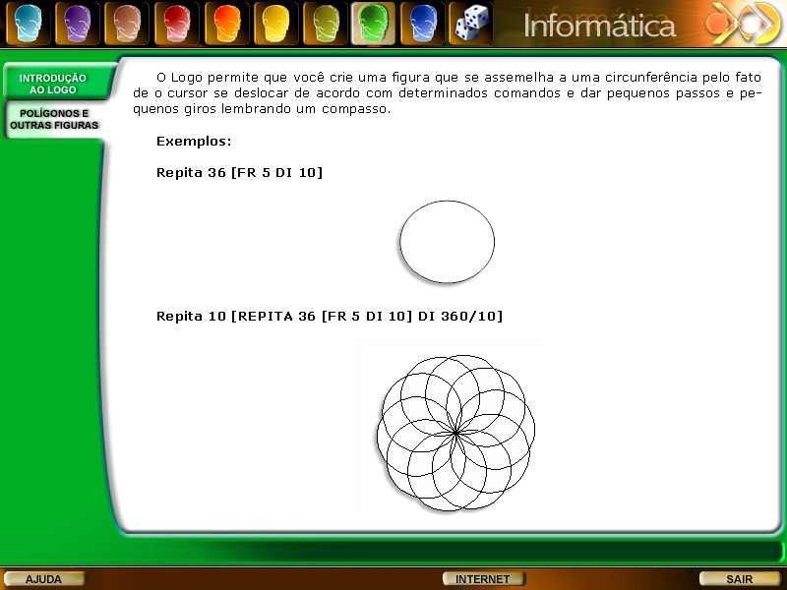
Task: Click the text "Repita 36 [FR 5 DI 10]"
Action: point(239,173)
